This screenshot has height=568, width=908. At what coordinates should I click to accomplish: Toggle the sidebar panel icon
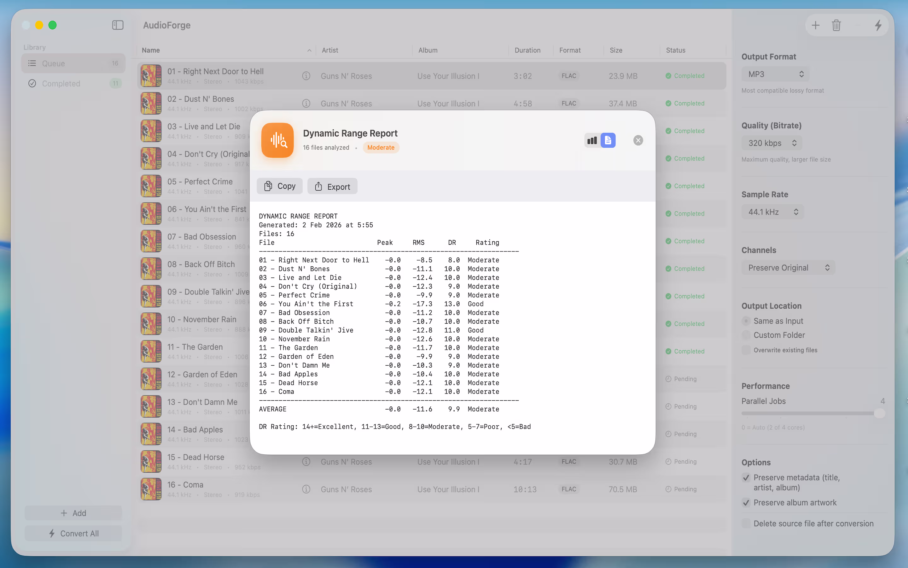click(x=117, y=25)
